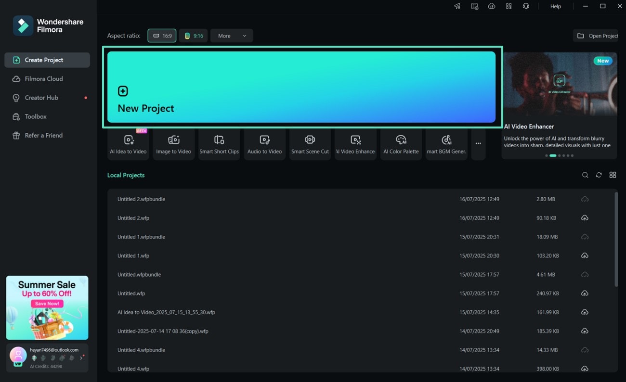Image resolution: width=626 pixels, height=382 pixels.
Task: Switch local projects to grid view
Action: pyautogui.click(x=613, y=175)
